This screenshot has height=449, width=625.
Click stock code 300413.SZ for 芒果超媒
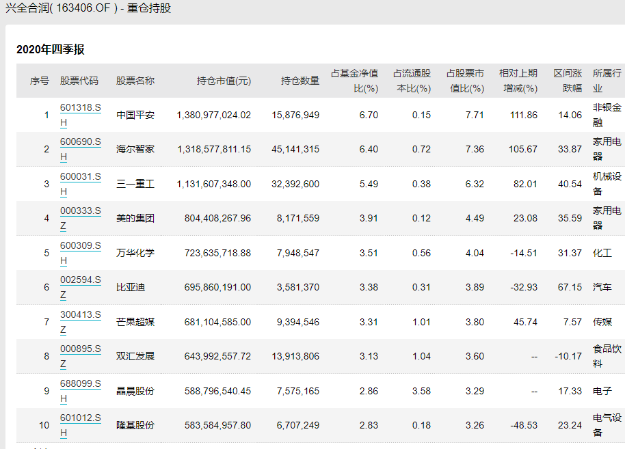[80, 315]
